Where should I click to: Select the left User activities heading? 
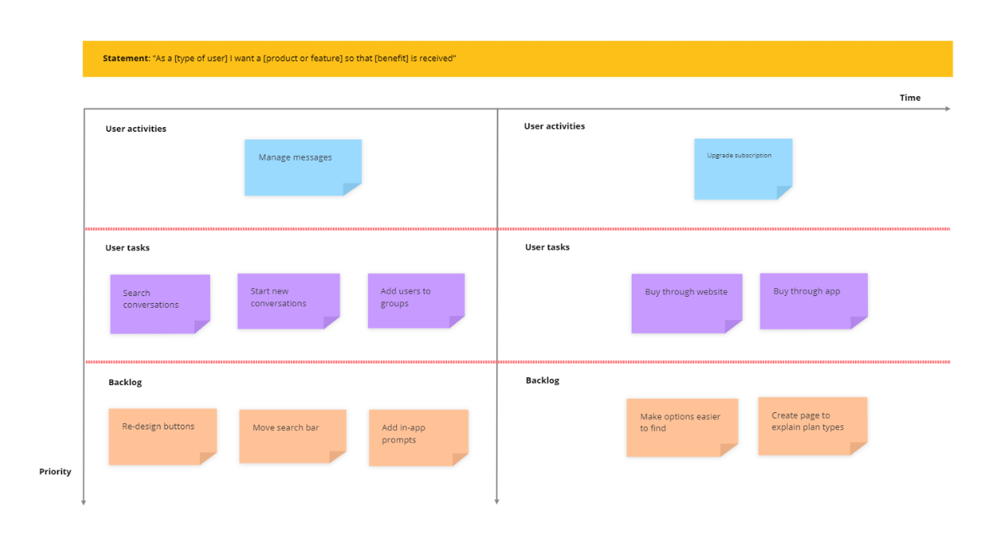click(136, 129)
